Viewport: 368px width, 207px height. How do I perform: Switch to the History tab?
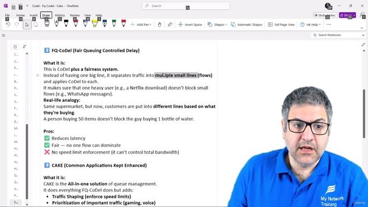coord(60,16)
